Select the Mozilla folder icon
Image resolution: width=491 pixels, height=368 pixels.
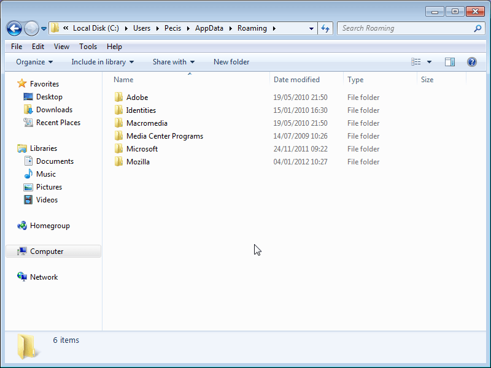(x=118, y=161)
